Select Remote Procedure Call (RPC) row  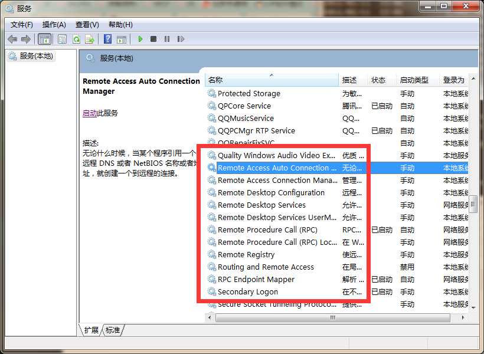pos(338,230)
